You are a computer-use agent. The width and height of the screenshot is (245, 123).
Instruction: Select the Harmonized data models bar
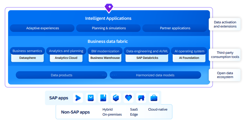click(155, 75)
